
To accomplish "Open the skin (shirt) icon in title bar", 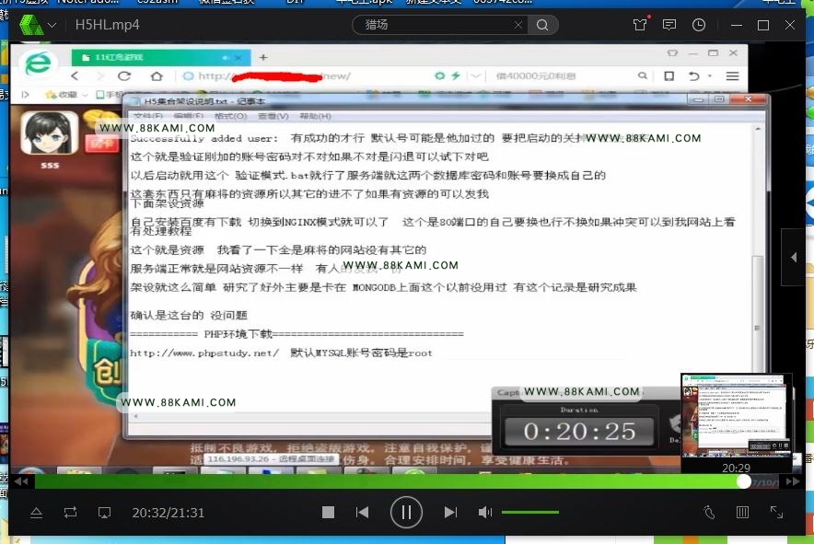I will [640, 25].
